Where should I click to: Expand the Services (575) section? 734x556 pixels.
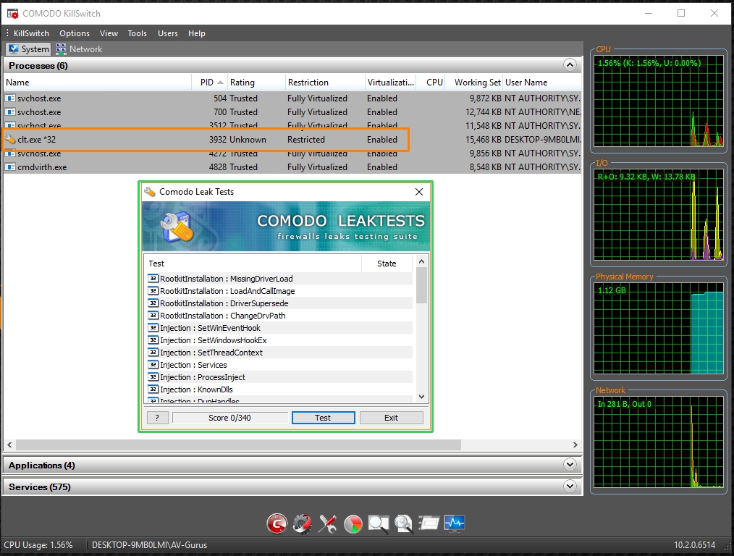click(570, 486)
